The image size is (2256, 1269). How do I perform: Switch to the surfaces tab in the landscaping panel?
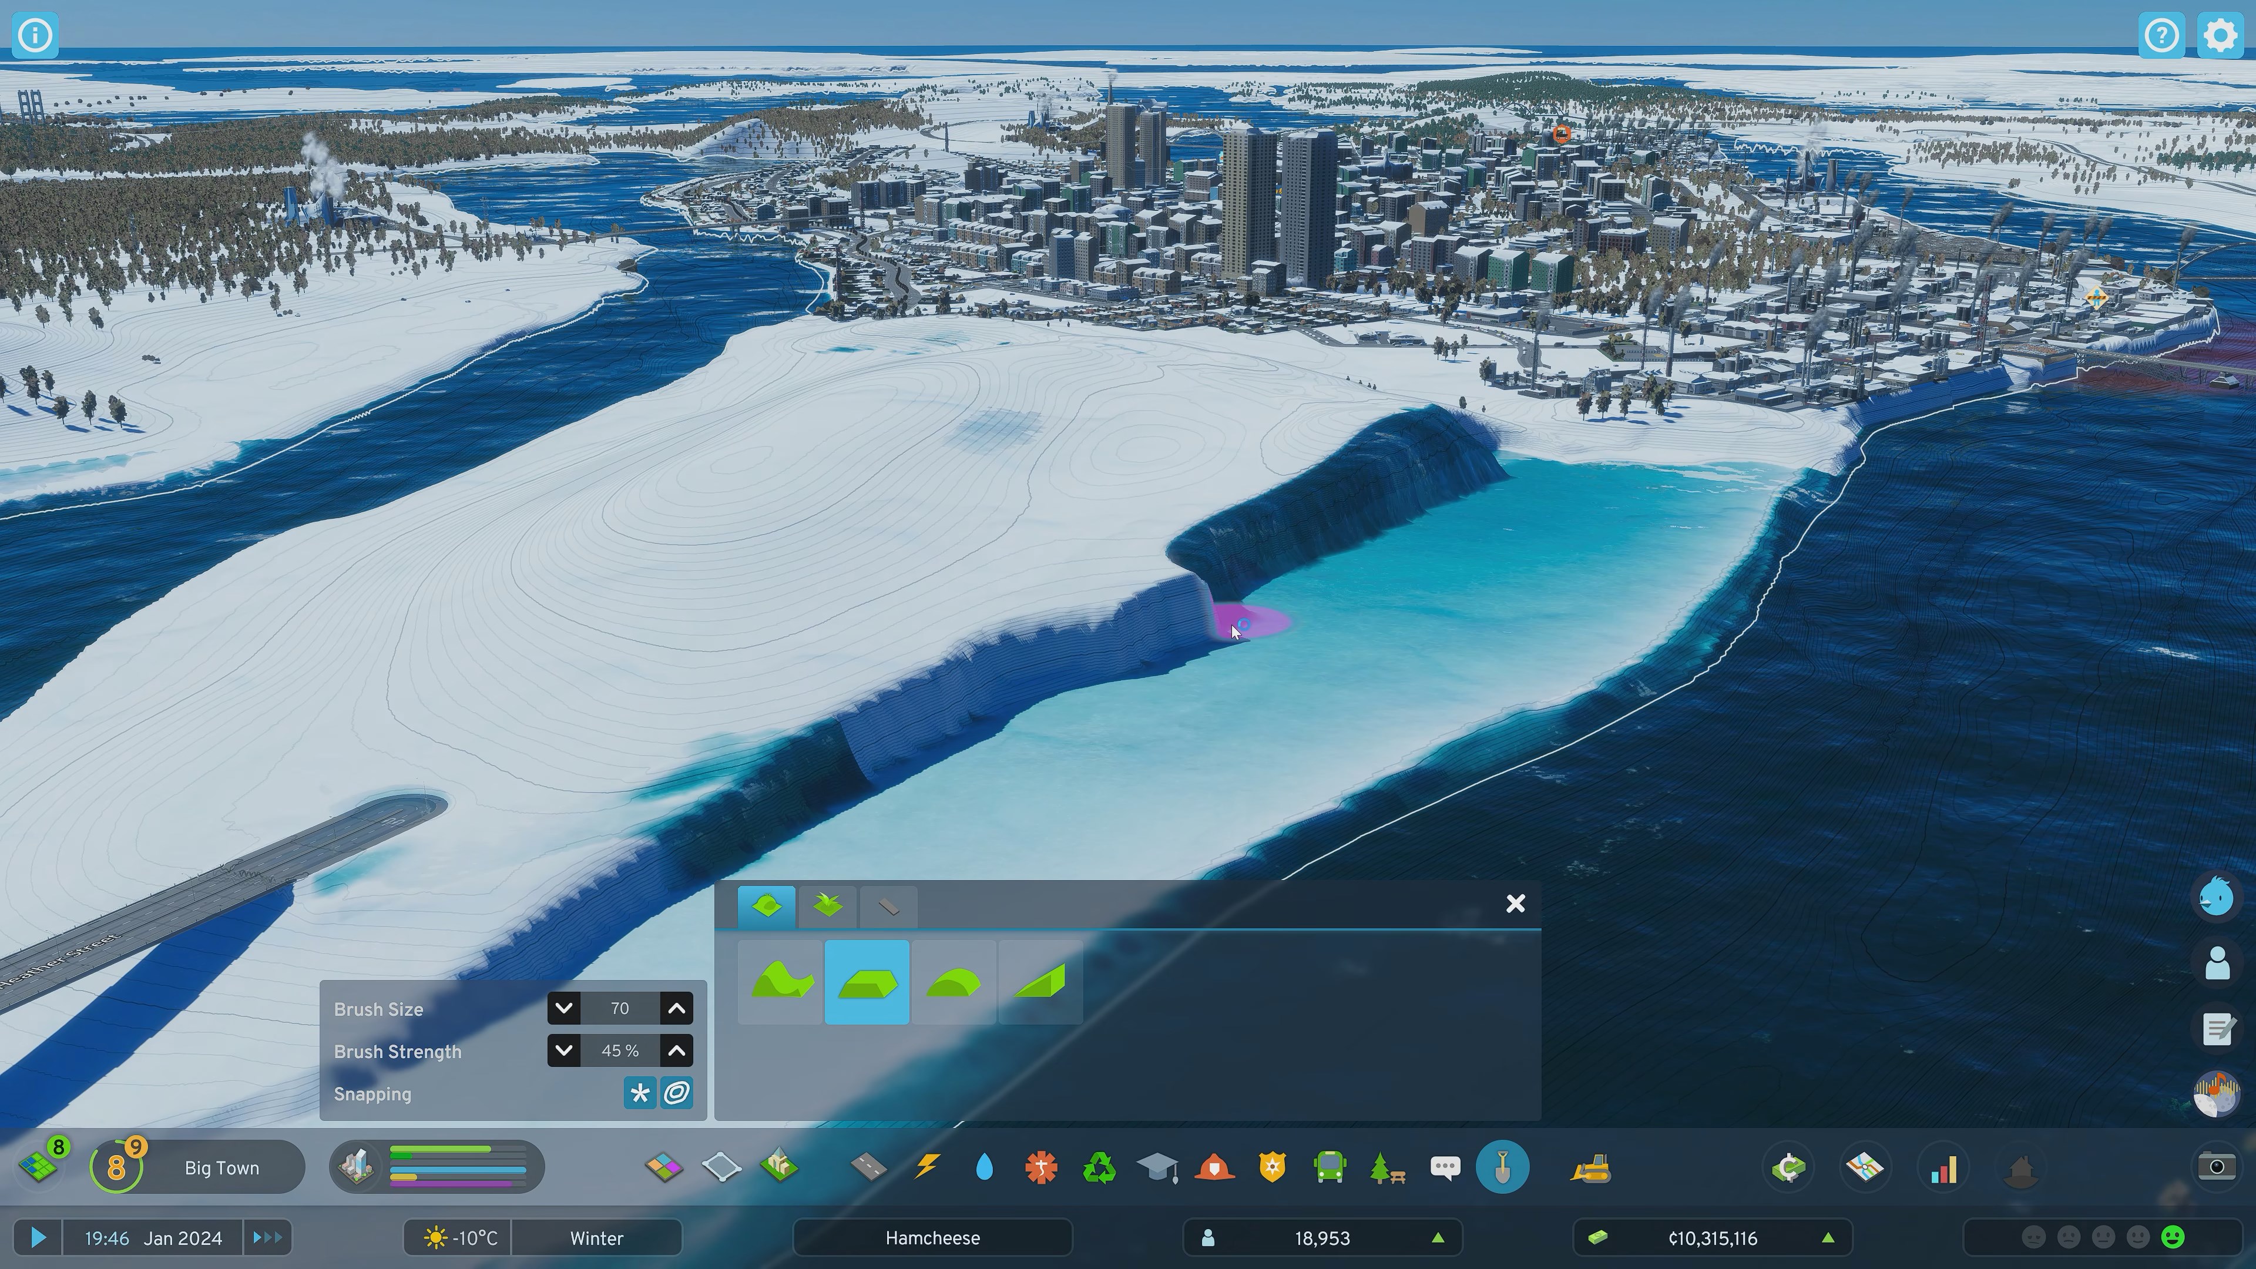pyautogui.click(x=888, y=907)
